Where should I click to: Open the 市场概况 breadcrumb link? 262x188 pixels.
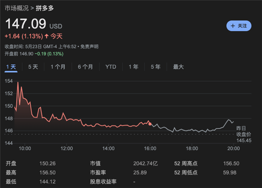17,8
